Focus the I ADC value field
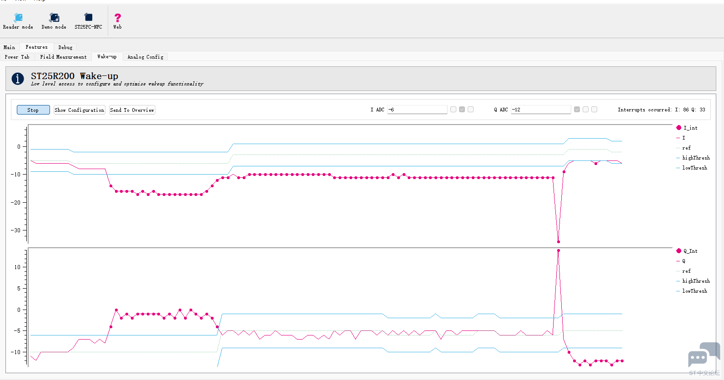724x380 pixels. point(417,110)
